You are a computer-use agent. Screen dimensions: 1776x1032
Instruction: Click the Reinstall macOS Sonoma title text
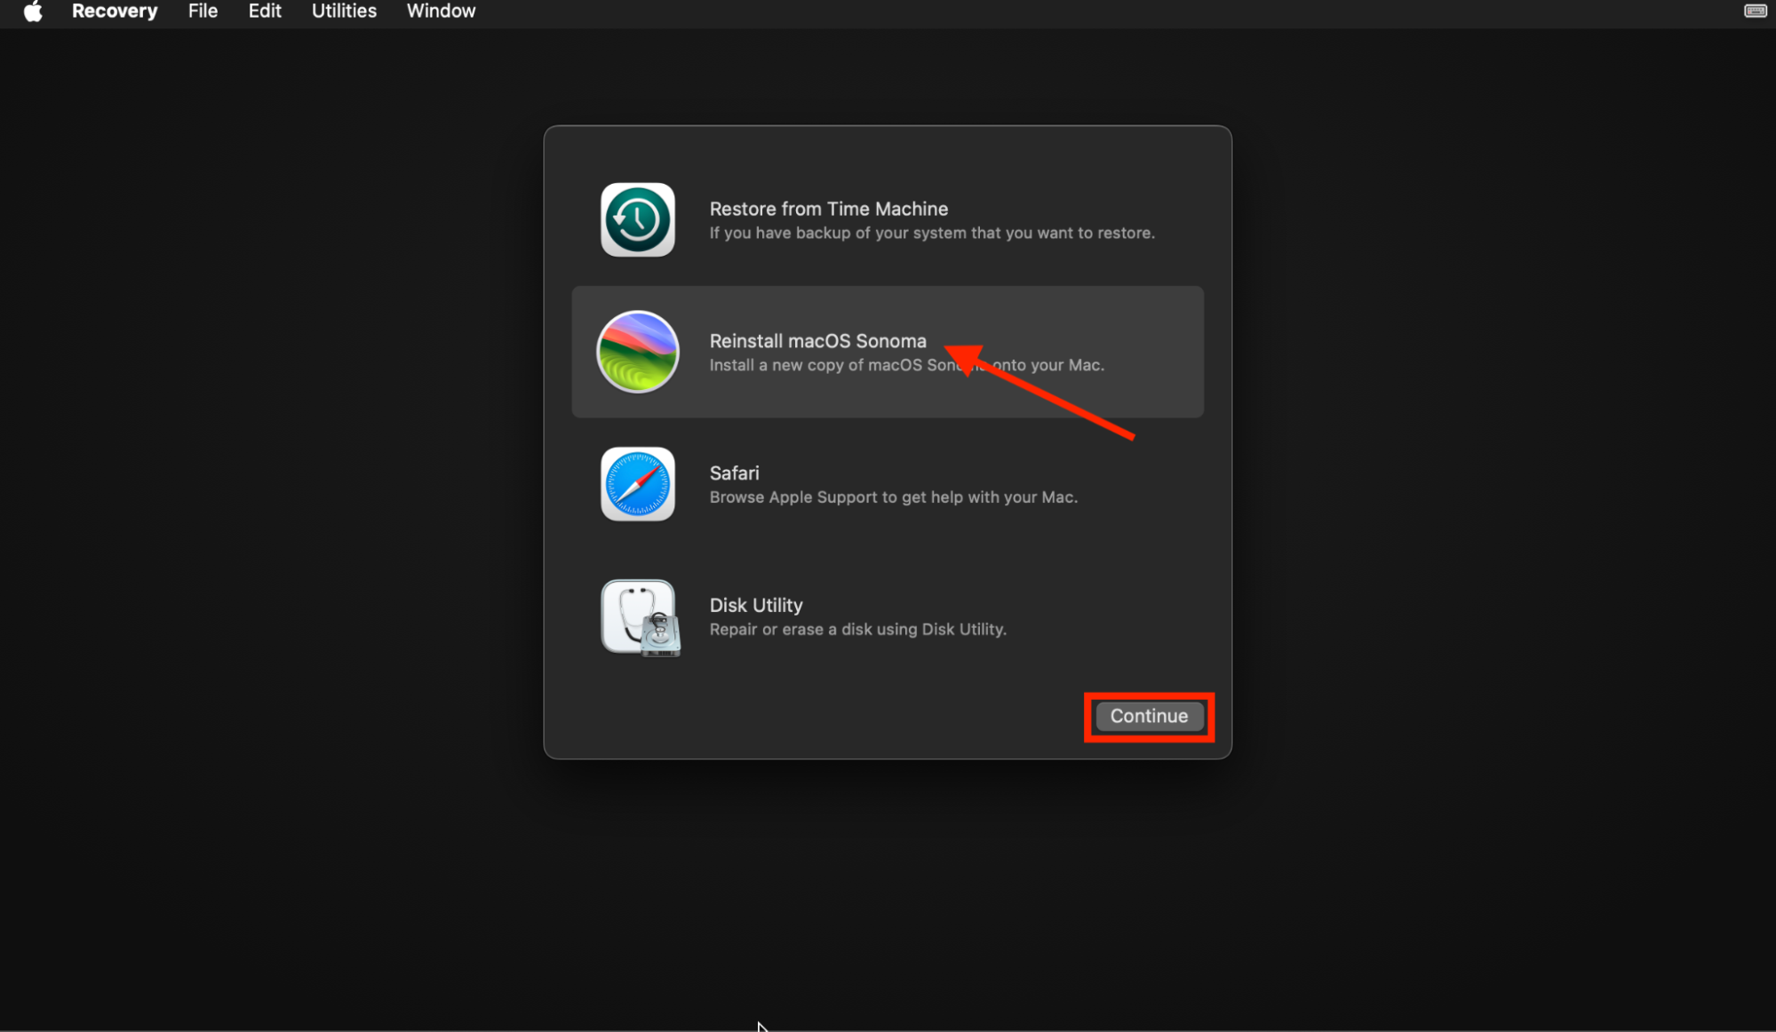(816, 340)
